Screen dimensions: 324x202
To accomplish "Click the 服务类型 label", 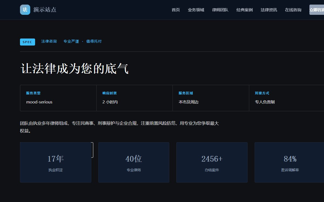I will point(33,93).
